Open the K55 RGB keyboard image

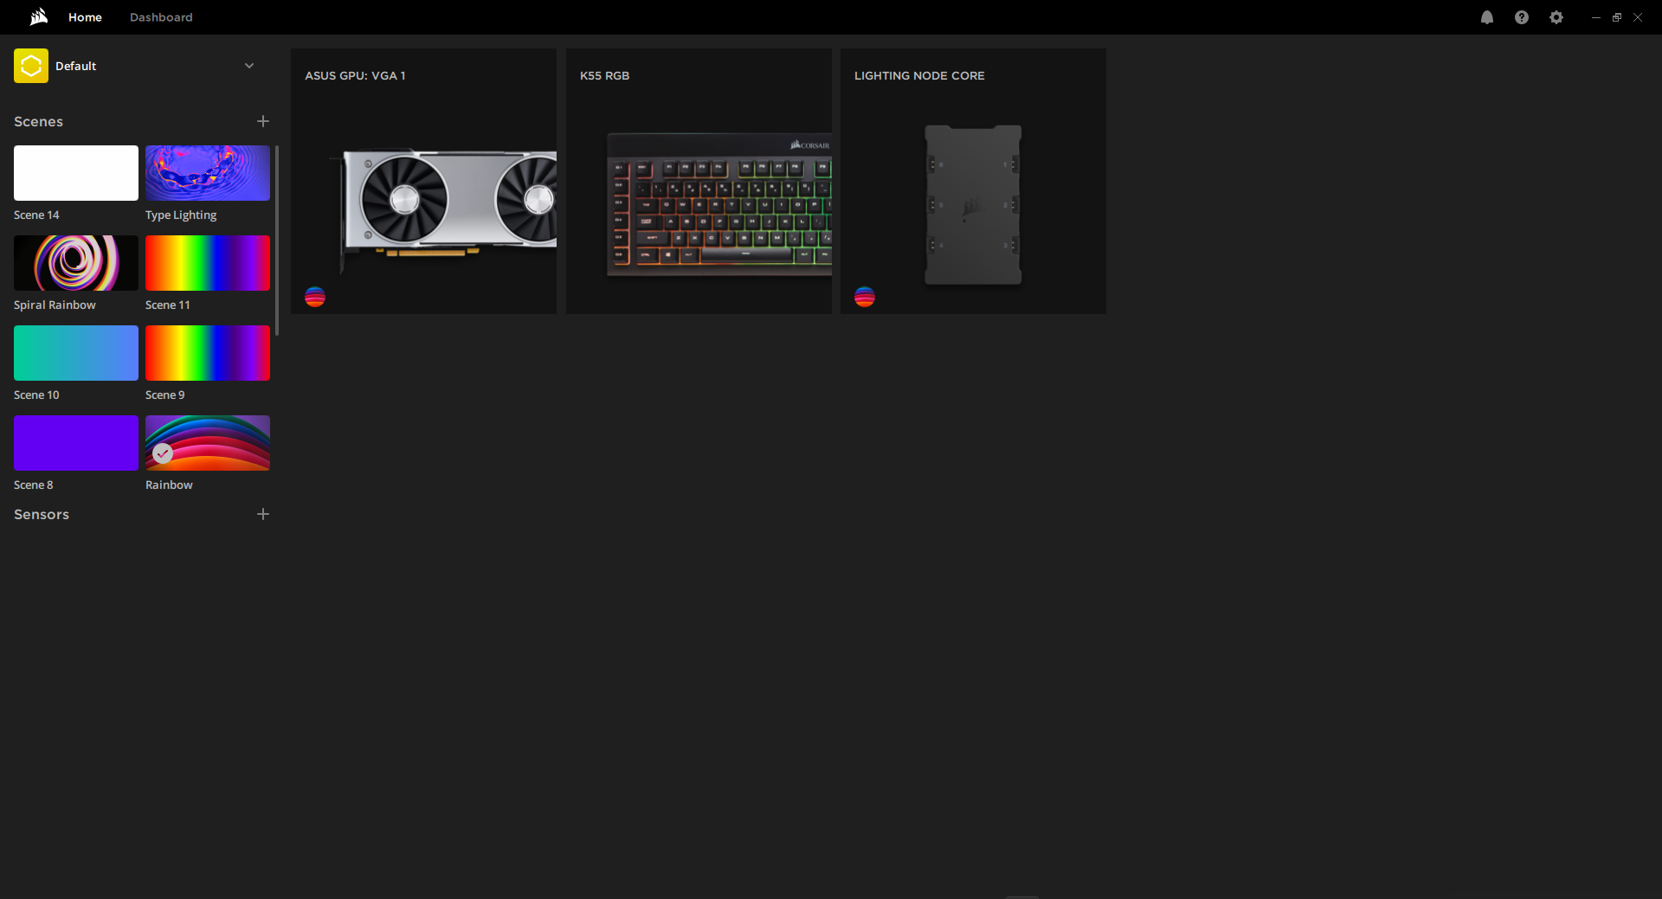tap(718, 204)
